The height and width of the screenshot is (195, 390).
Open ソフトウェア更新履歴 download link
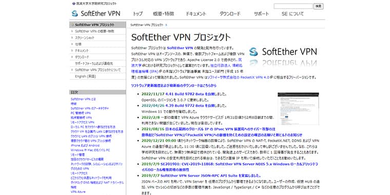[173, 85]
